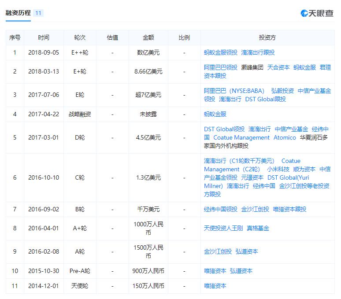Open 弘毅投资 investor link
This screenshot has width=341, height=299.
pyautogui.click(x=282, y=91)
